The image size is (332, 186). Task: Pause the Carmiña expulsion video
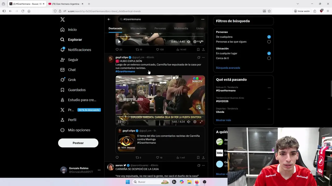point(119,122)
